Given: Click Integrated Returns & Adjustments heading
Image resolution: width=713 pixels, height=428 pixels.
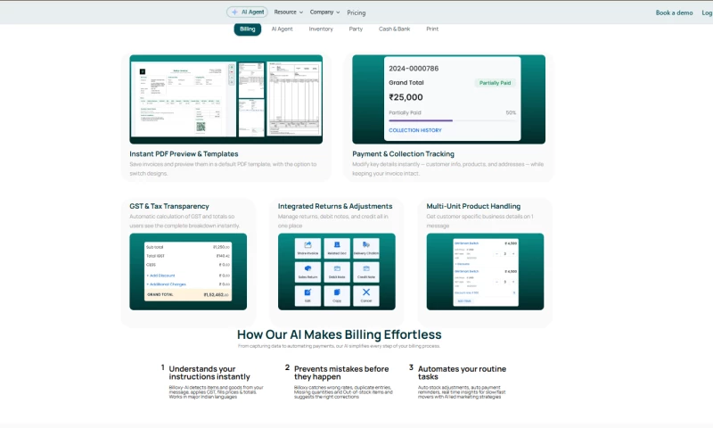Looking at the screenshot, I should 335,206.
